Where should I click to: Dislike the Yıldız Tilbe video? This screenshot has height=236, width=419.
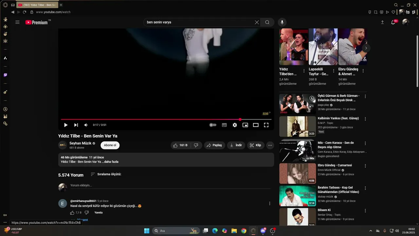[196, 145]
